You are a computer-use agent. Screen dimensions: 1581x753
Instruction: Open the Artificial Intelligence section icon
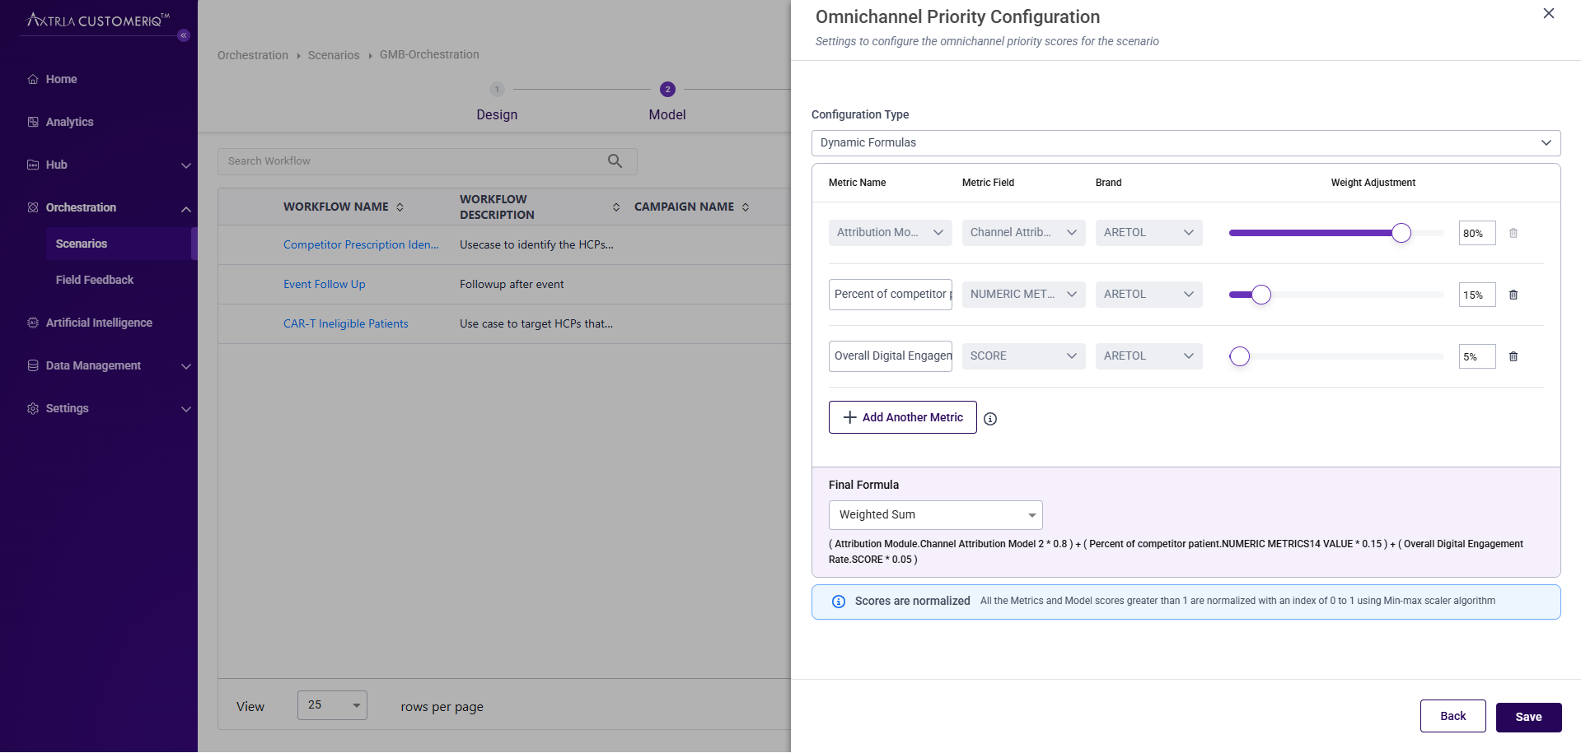pos(32,322)
